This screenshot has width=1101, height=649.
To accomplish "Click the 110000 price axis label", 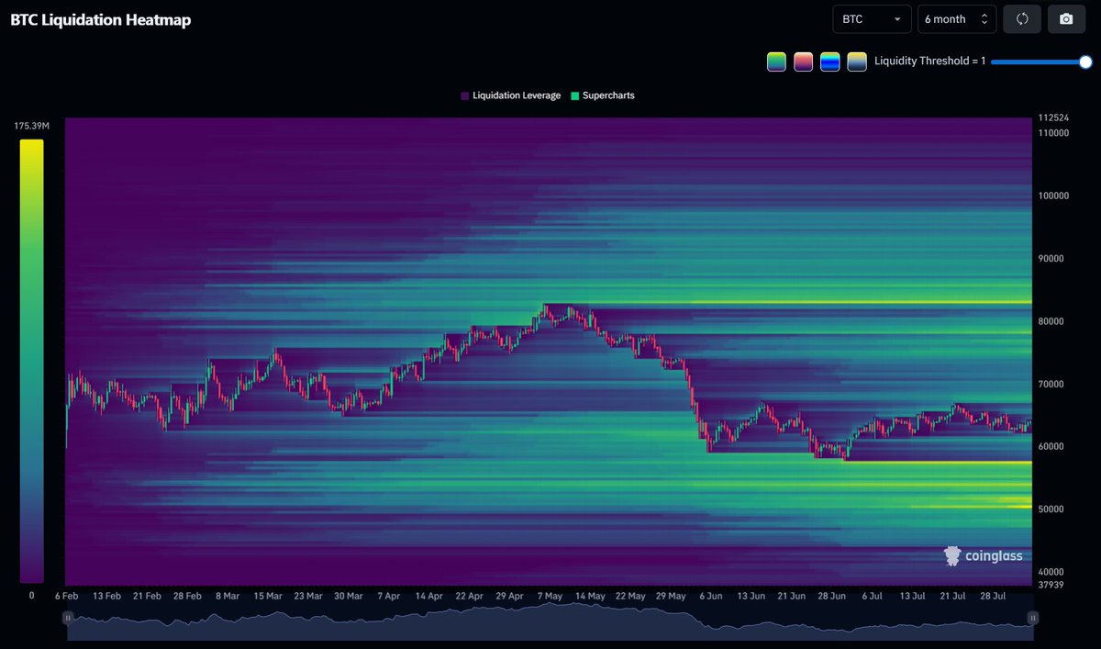I will pyautogui.click(x=1053, y=133).
